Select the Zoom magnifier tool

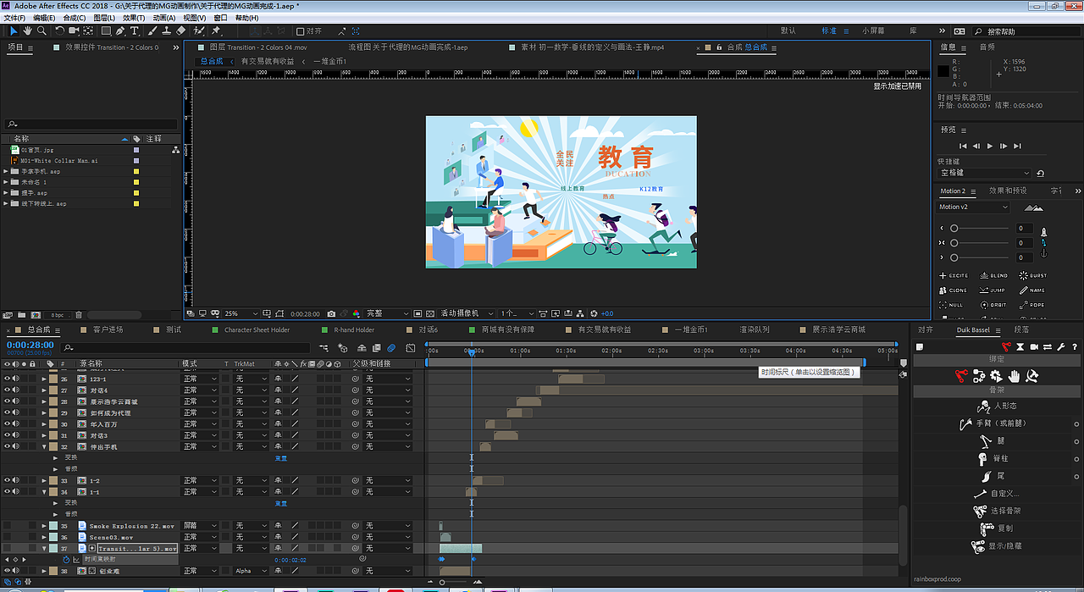(41, 30)
